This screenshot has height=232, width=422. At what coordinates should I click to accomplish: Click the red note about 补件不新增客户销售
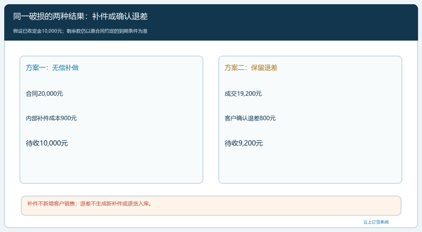pos(90,204)
